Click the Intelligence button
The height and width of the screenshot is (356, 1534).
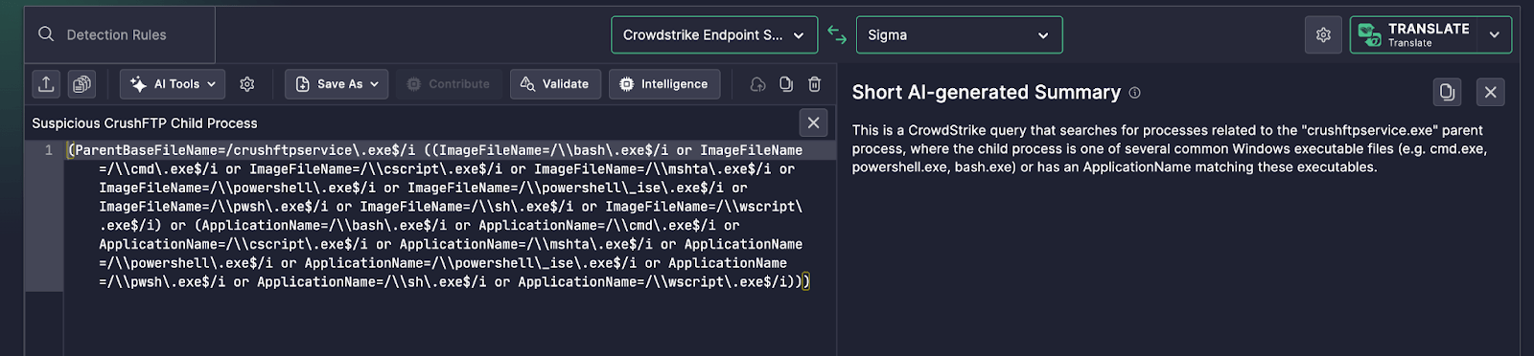point(664,84)
